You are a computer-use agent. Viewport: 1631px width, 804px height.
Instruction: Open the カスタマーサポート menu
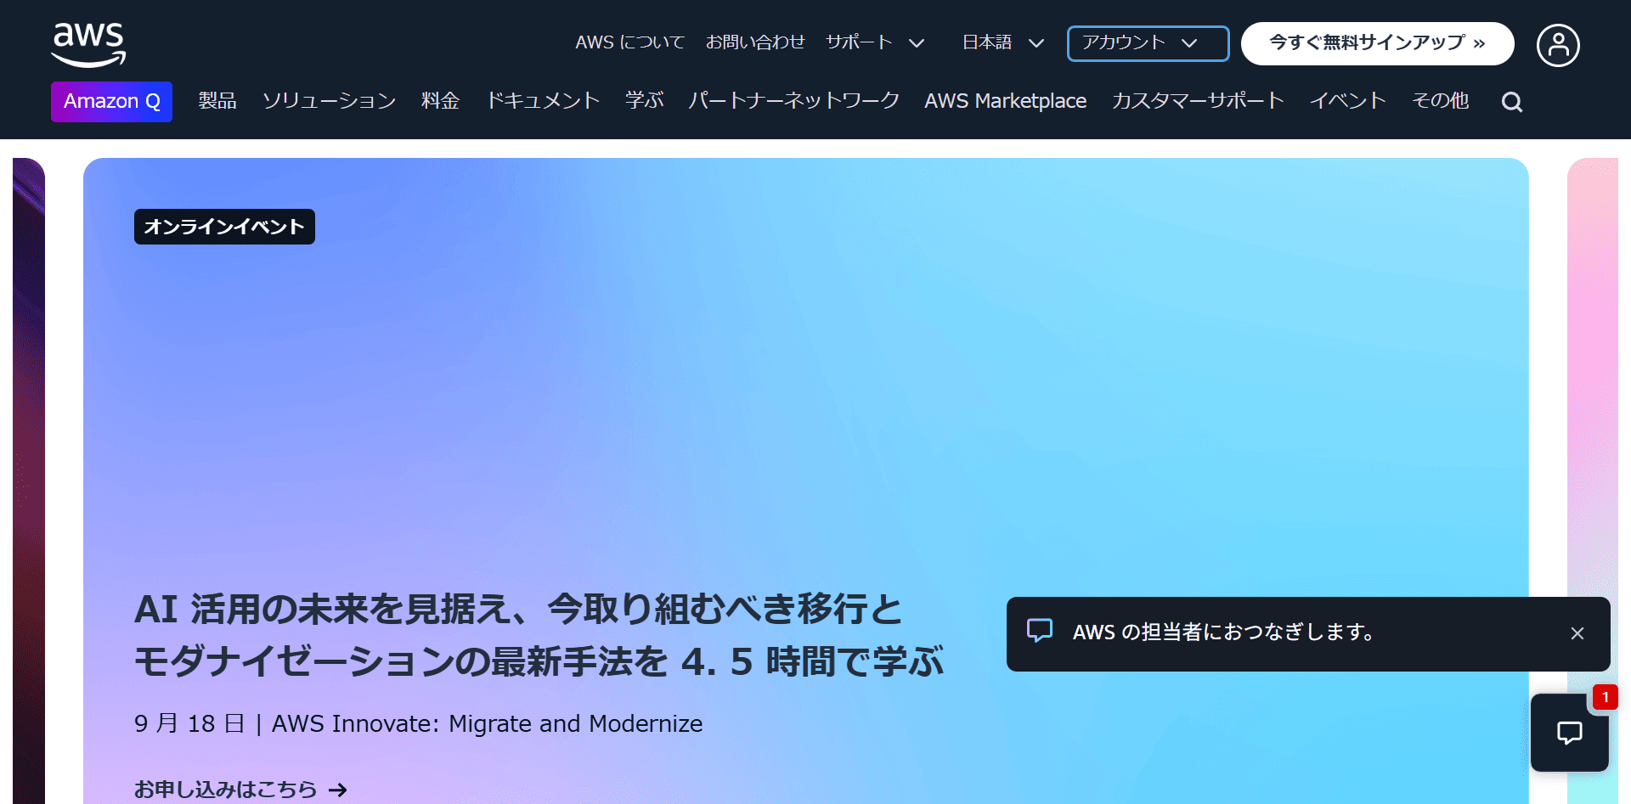[1198, 101]
